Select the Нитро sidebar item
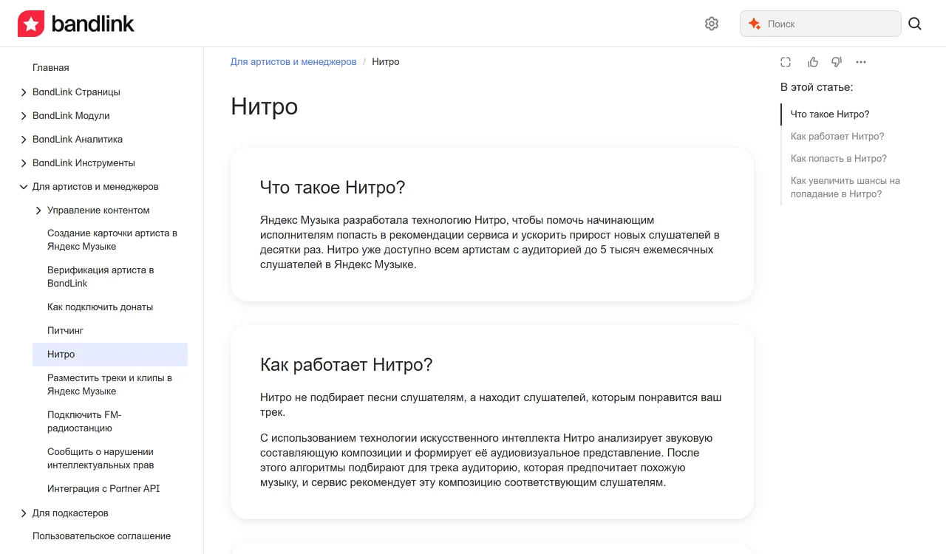This screenshot has width=946, height=554. click(x=110, y=355)
